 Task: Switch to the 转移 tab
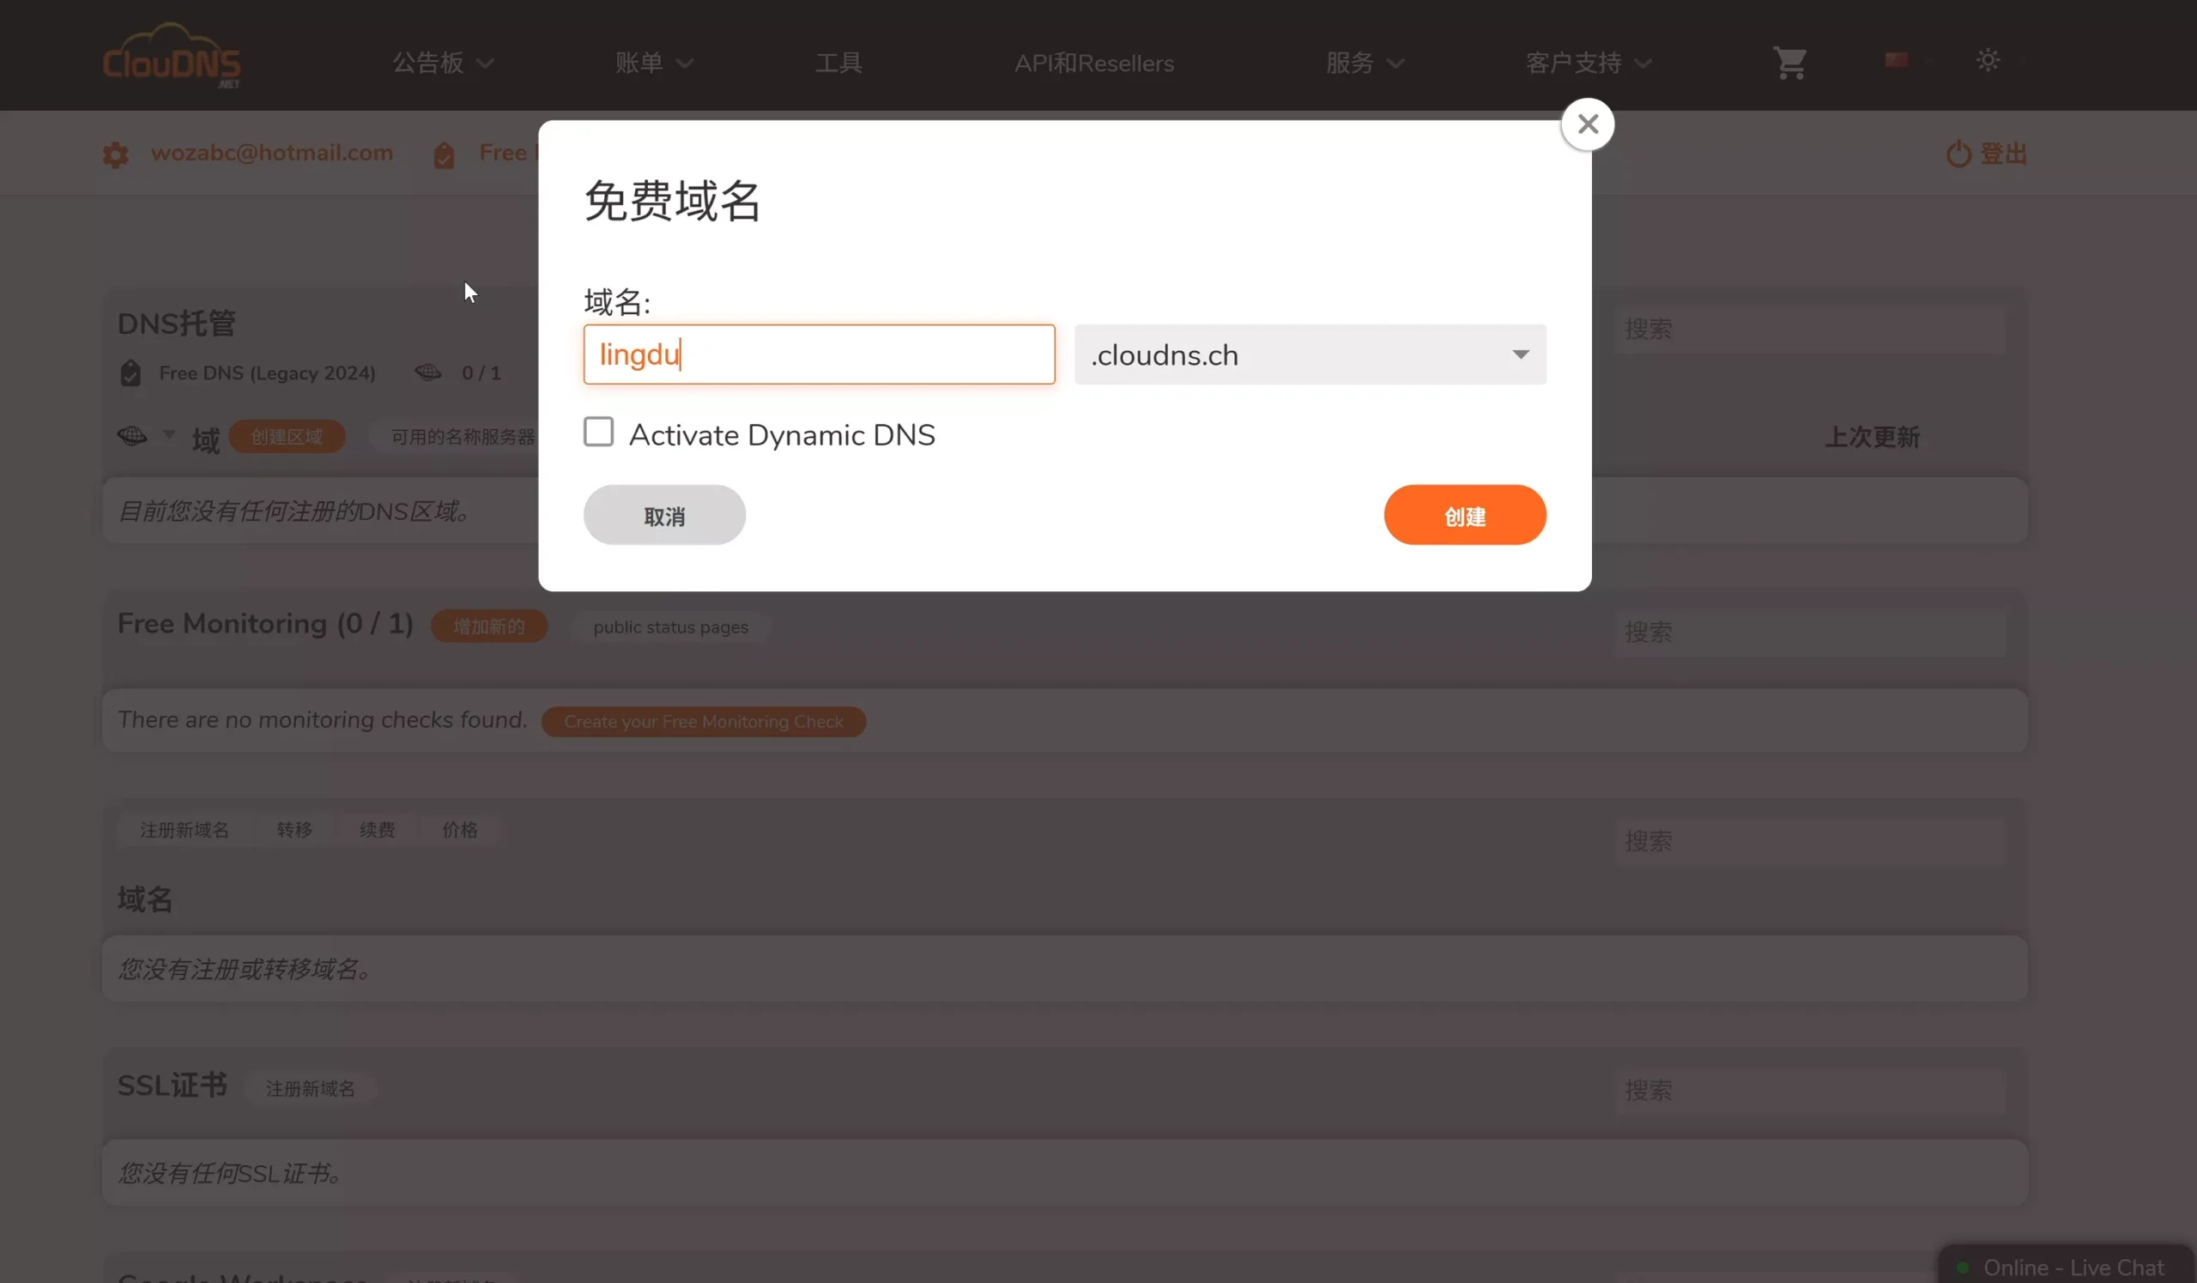294,829
